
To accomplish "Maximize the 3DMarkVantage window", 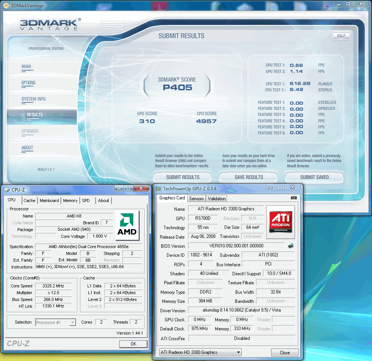I will click(x=348, y=4).
